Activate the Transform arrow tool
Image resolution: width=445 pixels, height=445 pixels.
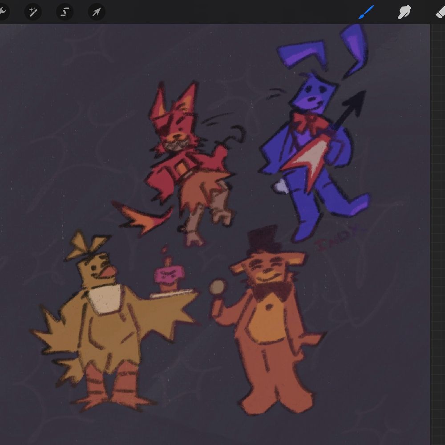click(x=97, y=12)
